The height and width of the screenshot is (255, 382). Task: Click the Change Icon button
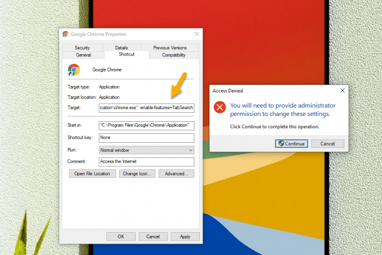point(137,173)
